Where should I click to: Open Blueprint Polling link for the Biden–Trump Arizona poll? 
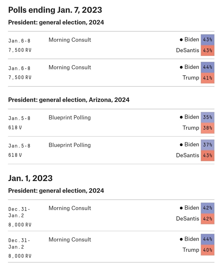pos(69,118)
